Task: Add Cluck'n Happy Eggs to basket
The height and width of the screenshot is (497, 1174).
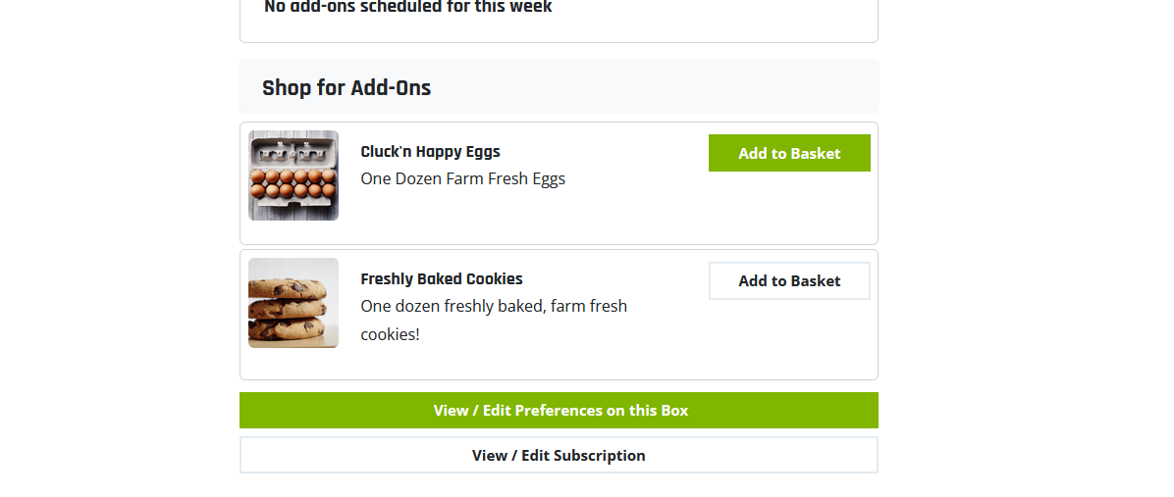Action: click(x=789, y=153)
